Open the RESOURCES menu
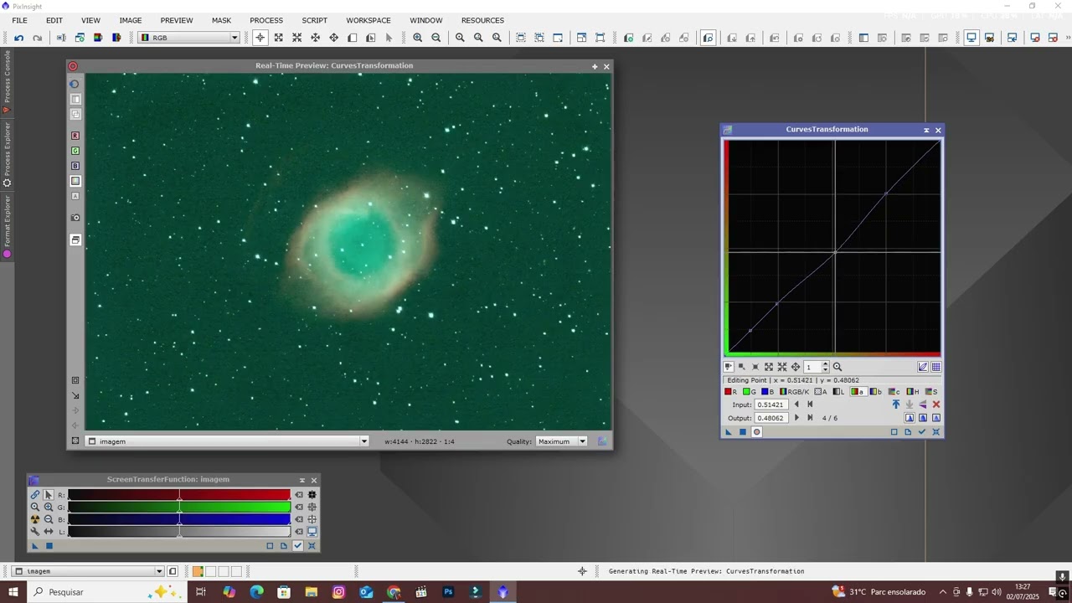Image resolution: width=1072 pixels, height=603 pixels. pos(482,20)
